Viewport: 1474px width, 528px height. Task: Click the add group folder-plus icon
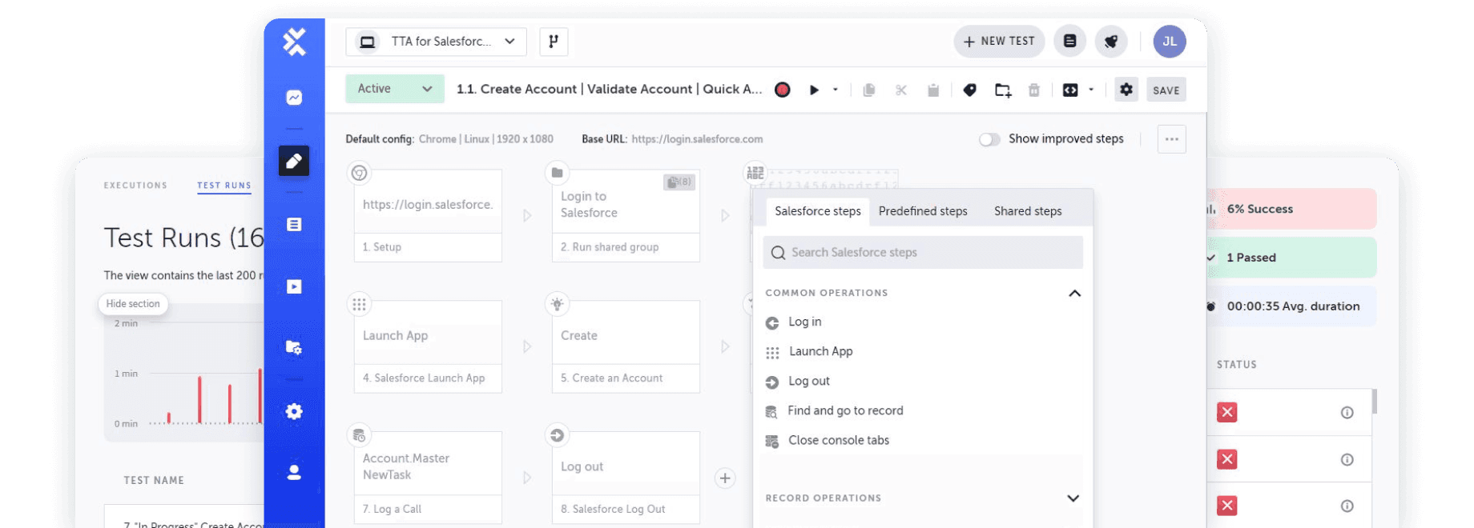pyautogui.click(x=1003, y=90)
